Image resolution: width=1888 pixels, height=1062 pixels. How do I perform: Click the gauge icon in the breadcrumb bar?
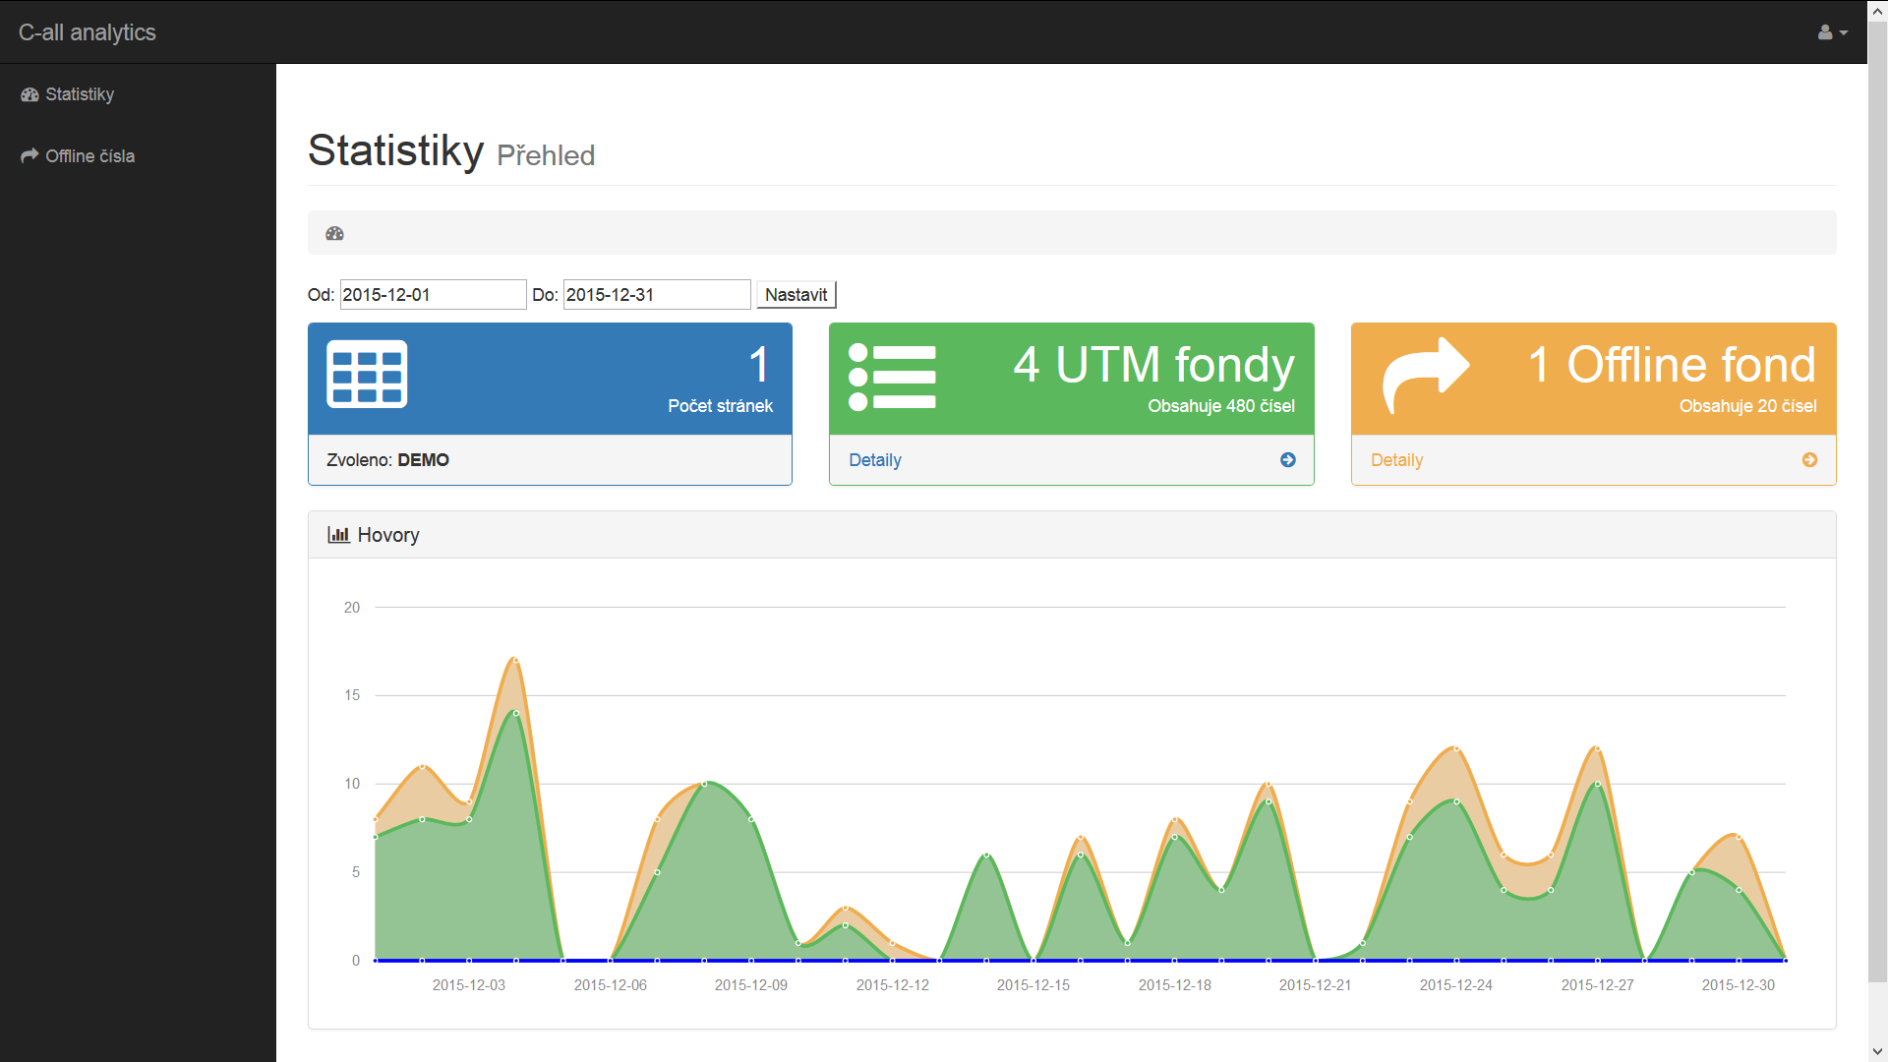pos(334,234)
